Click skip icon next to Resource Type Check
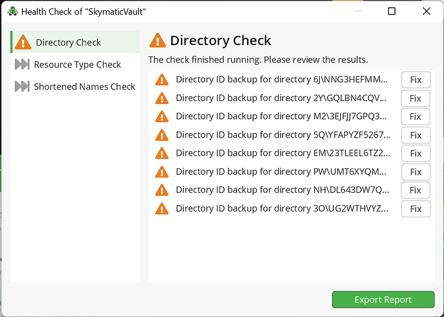The width and height of the screenshot is (444, 317). tap(22, 64)
